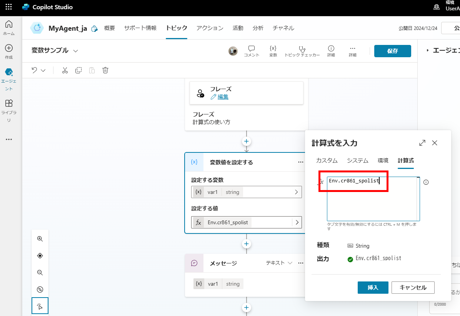
Task: Switch to the アクション tab
Action: click(210, 28)
